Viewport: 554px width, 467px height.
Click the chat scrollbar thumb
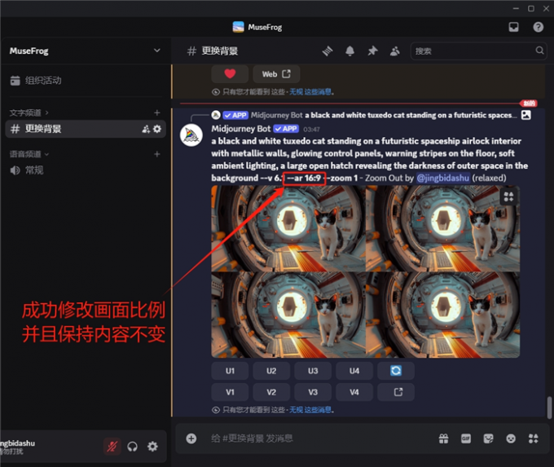pos(549,408)
